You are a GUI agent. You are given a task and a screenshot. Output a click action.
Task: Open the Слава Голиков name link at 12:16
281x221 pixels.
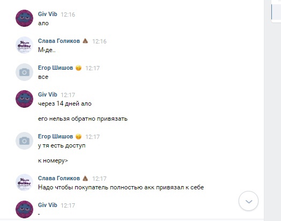tap(59, 41)
